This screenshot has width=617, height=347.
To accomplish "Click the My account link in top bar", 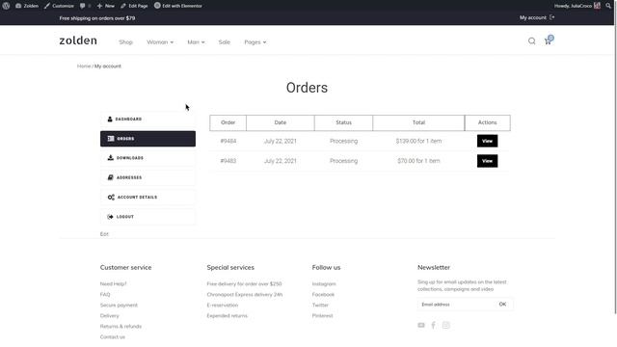I will [x=533, y=17].
